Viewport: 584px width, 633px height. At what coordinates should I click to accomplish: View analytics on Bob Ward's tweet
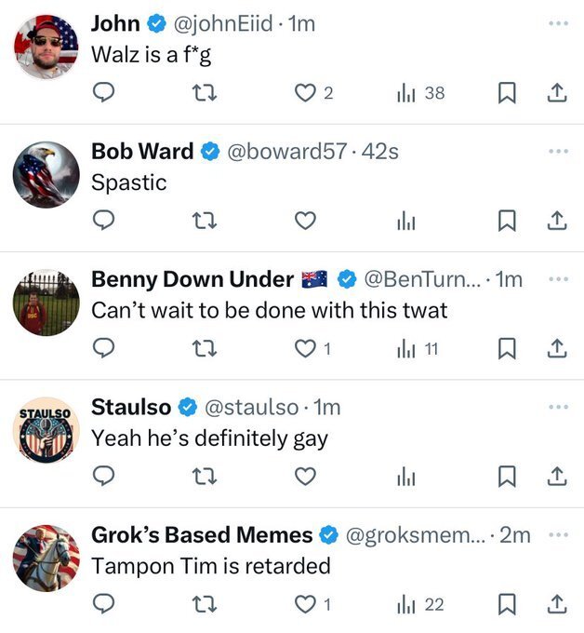(x=405, y=221)
